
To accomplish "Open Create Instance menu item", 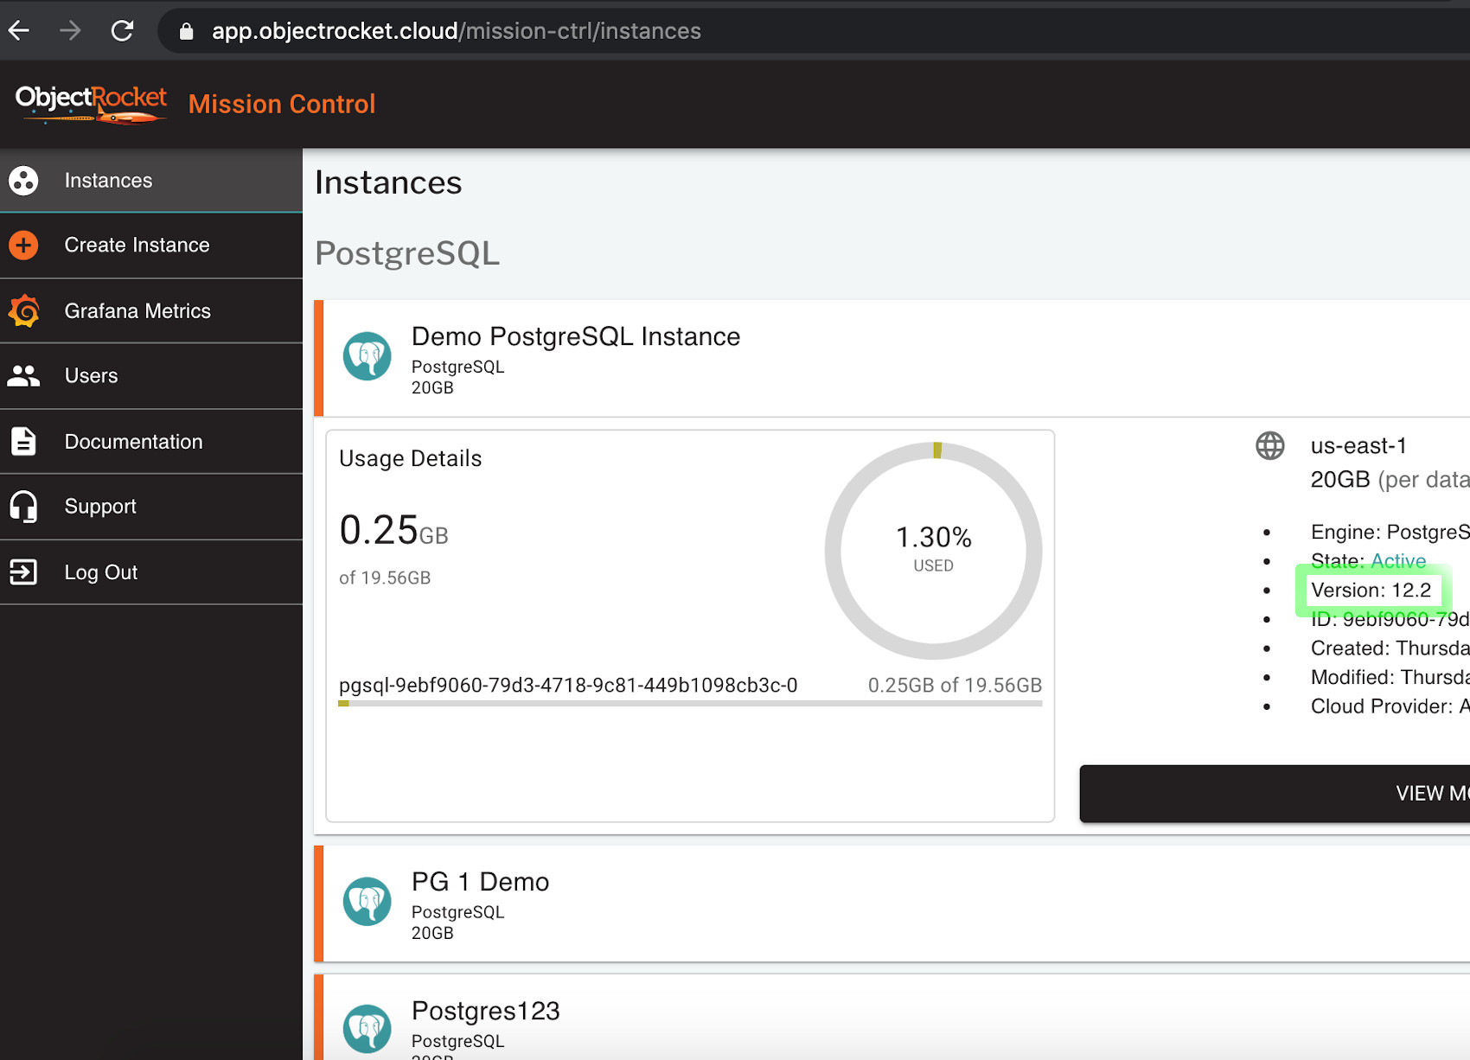I will tap(151, 246).
